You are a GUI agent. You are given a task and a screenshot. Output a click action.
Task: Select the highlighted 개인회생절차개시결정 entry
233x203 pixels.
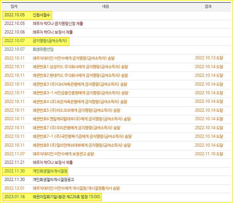50,171
